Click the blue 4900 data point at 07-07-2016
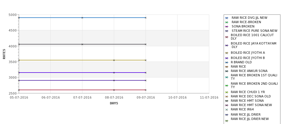This screenshot has width=281, height=124. pyautogui.click(x=82, y=18)
